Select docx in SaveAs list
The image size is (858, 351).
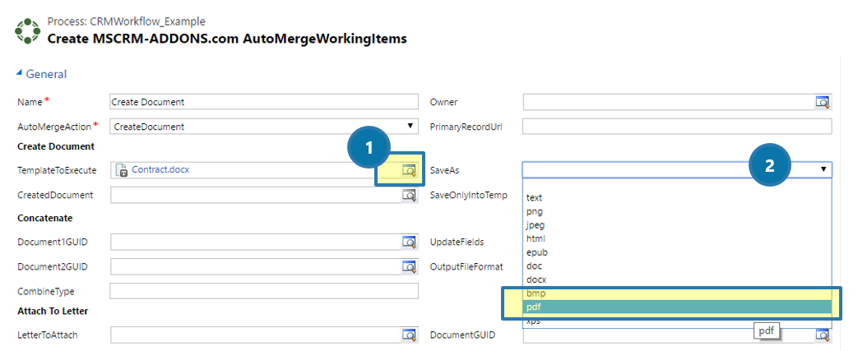click(x=677, y=279)
